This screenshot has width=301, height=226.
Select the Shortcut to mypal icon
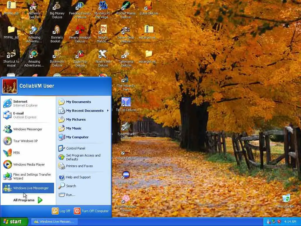(x=11, y=58)
